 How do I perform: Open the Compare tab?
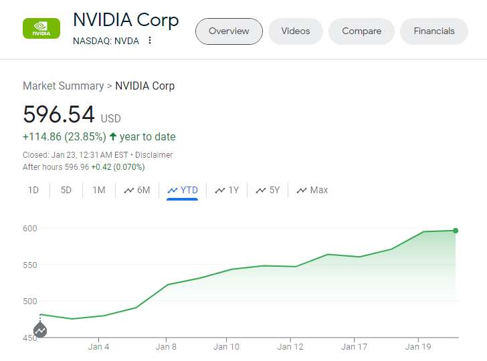[361, 31]
